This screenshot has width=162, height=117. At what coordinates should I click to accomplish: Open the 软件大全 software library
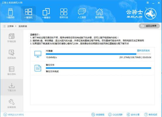pyautogui.click(x=64, y=13)
